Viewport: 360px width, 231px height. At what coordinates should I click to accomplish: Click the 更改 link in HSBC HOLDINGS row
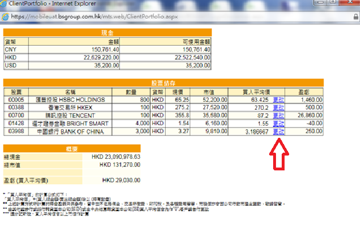(x=278, y=100)
